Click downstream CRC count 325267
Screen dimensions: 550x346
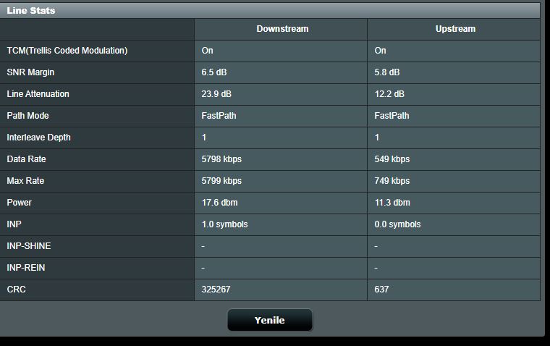[216, 290]
